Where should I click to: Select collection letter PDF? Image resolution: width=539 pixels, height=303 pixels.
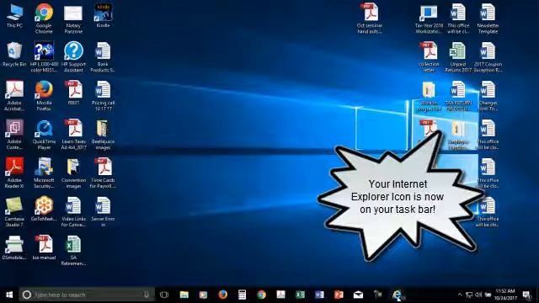pos(429,57)
